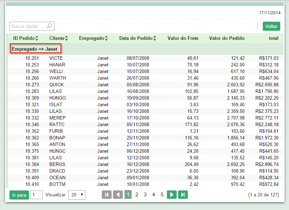
Task: Sort by ID Pedido column arrows
Action: (37, 38)
